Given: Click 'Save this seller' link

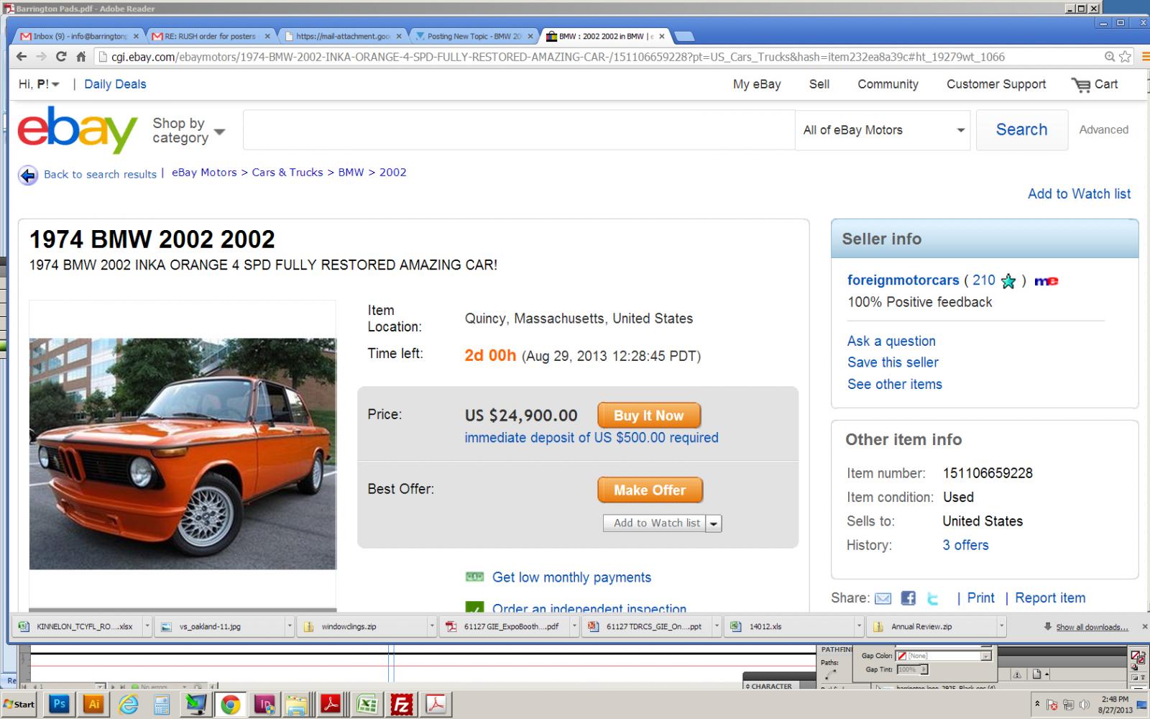Looking at the screenshot, I should 893,362.
